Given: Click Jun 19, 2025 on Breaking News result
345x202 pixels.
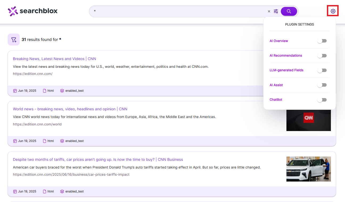Looking at the screenshot, I should coord(27,91).
